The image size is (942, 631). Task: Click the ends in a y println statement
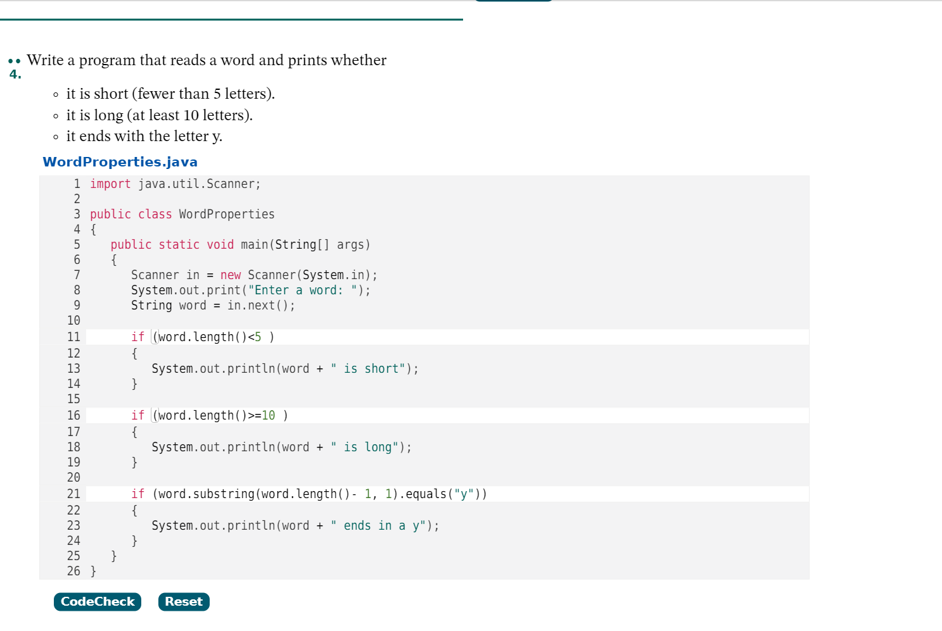[x=295, y=525]
